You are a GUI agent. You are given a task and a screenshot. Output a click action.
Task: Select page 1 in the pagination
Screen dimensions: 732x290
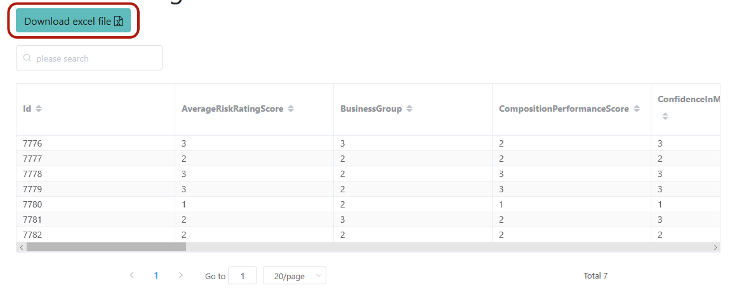point(156,275)
